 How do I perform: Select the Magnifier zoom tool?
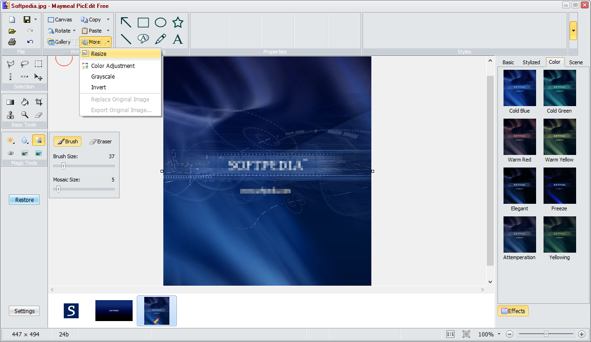[x=25, y=115]
